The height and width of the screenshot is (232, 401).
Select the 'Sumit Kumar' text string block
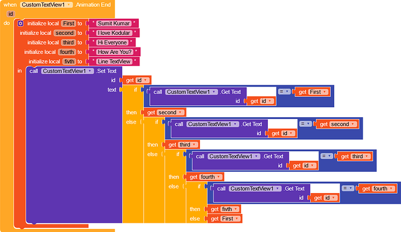click(114, 23)
